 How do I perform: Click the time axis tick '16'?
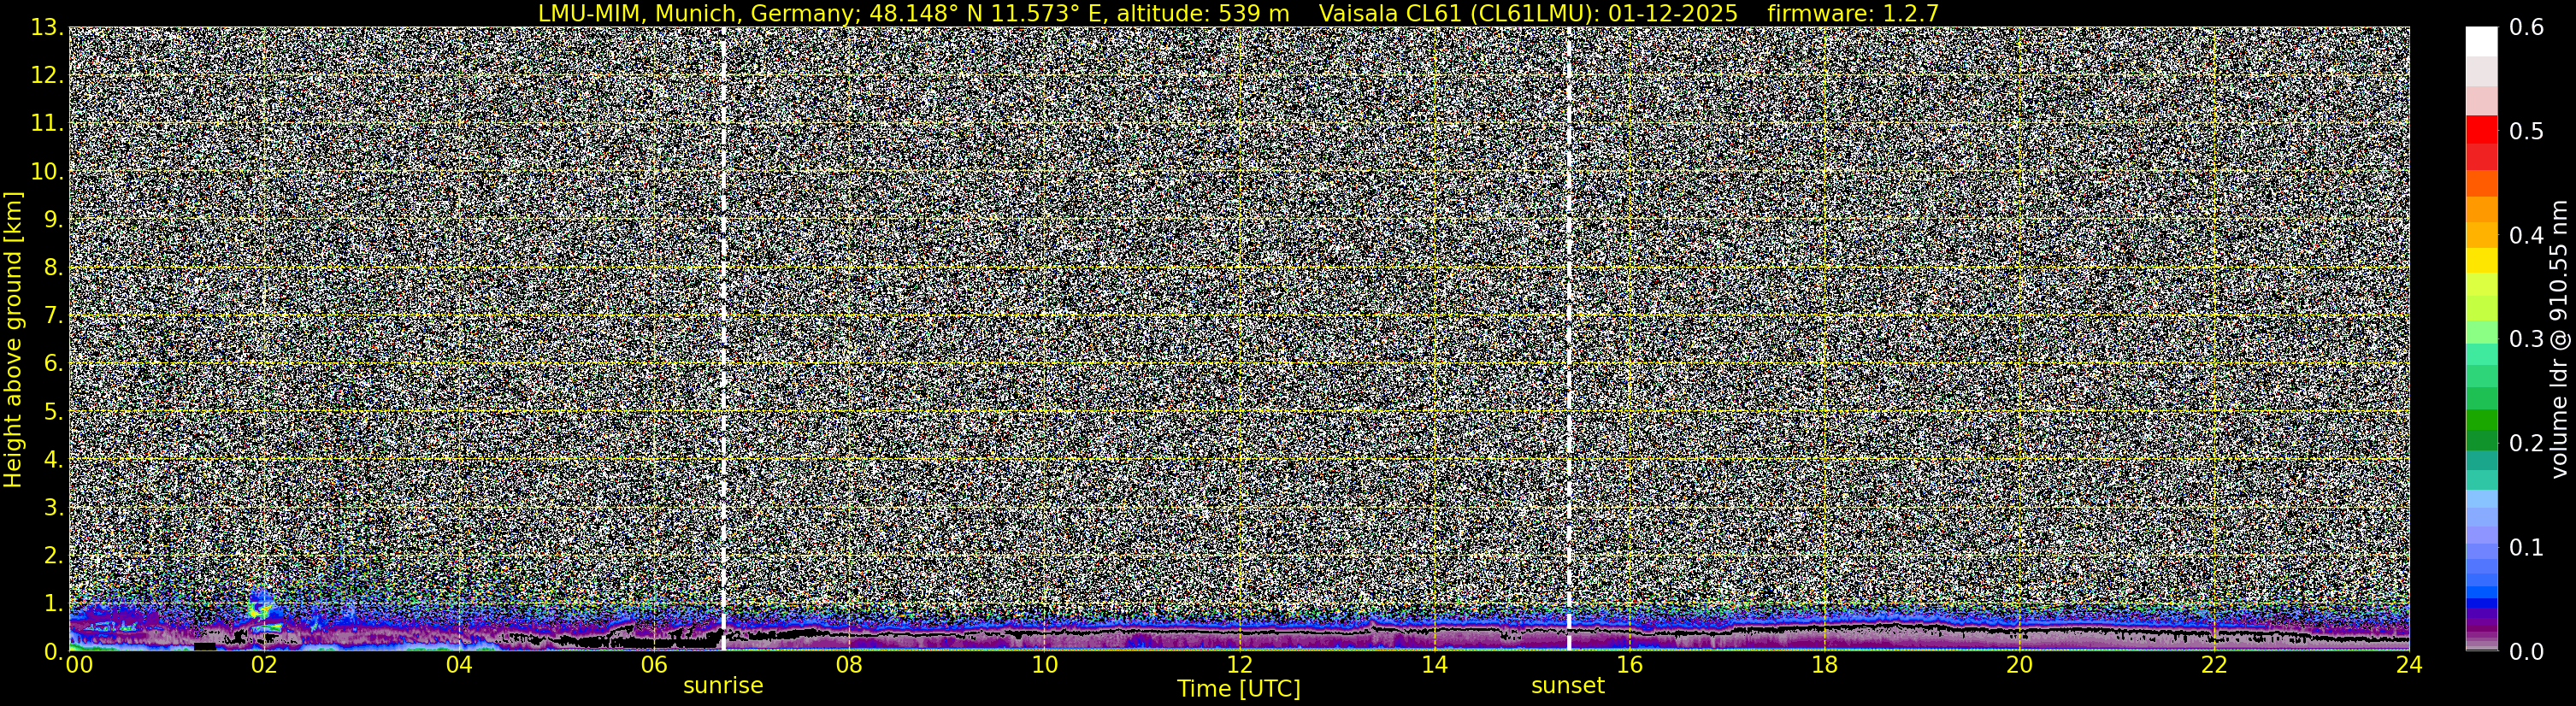[x=1629, y=666]
